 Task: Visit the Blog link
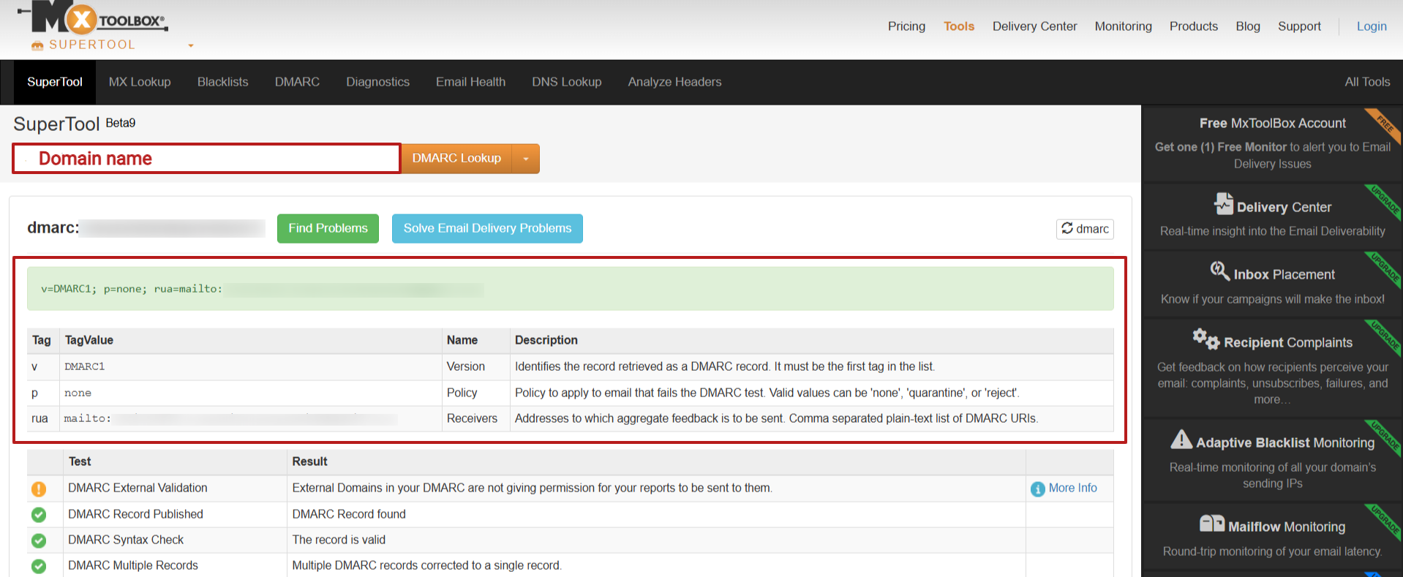point(1247,26)
